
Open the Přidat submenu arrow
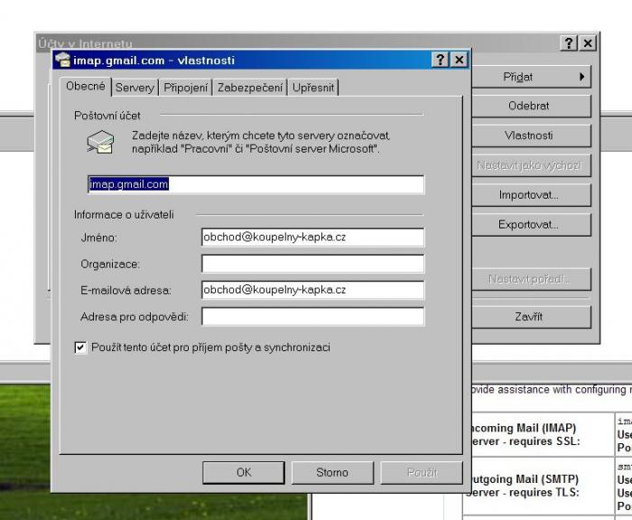tap(581, 77)
